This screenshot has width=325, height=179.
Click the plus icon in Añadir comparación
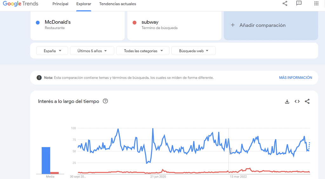[233, 25]
